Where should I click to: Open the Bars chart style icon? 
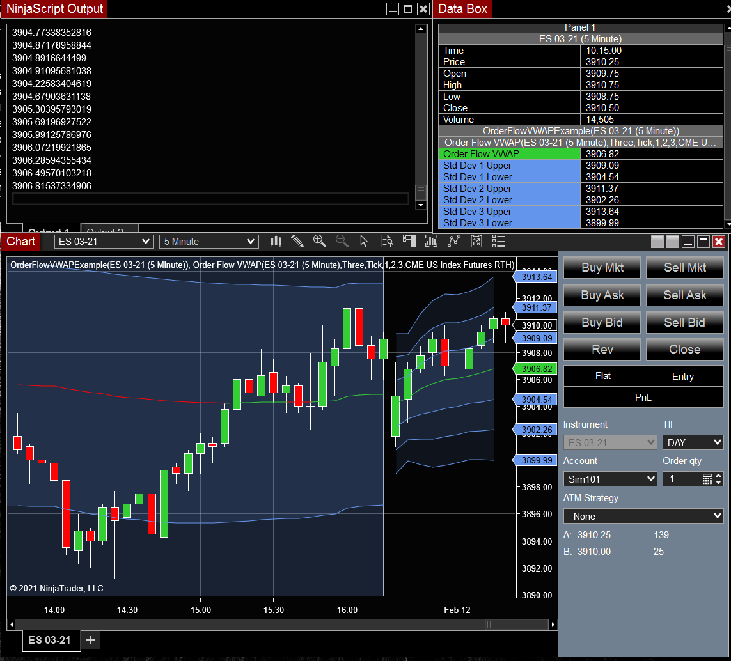click(276, 241)
